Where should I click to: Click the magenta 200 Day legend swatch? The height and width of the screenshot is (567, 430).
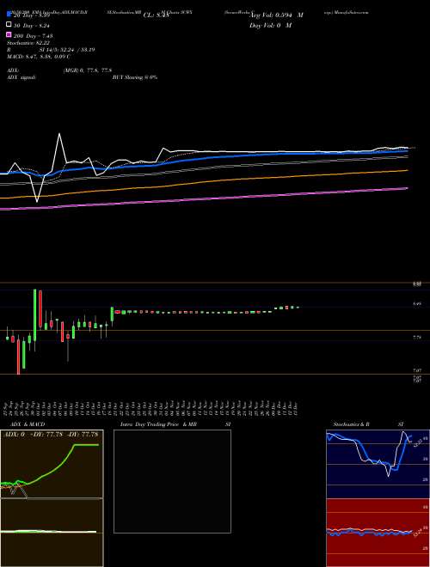coord(9,35)
